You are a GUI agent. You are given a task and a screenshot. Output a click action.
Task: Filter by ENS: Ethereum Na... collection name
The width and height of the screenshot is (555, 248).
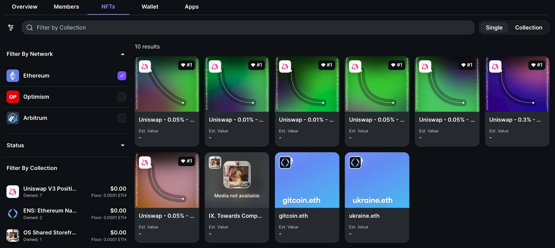click(x=50, y=211)
